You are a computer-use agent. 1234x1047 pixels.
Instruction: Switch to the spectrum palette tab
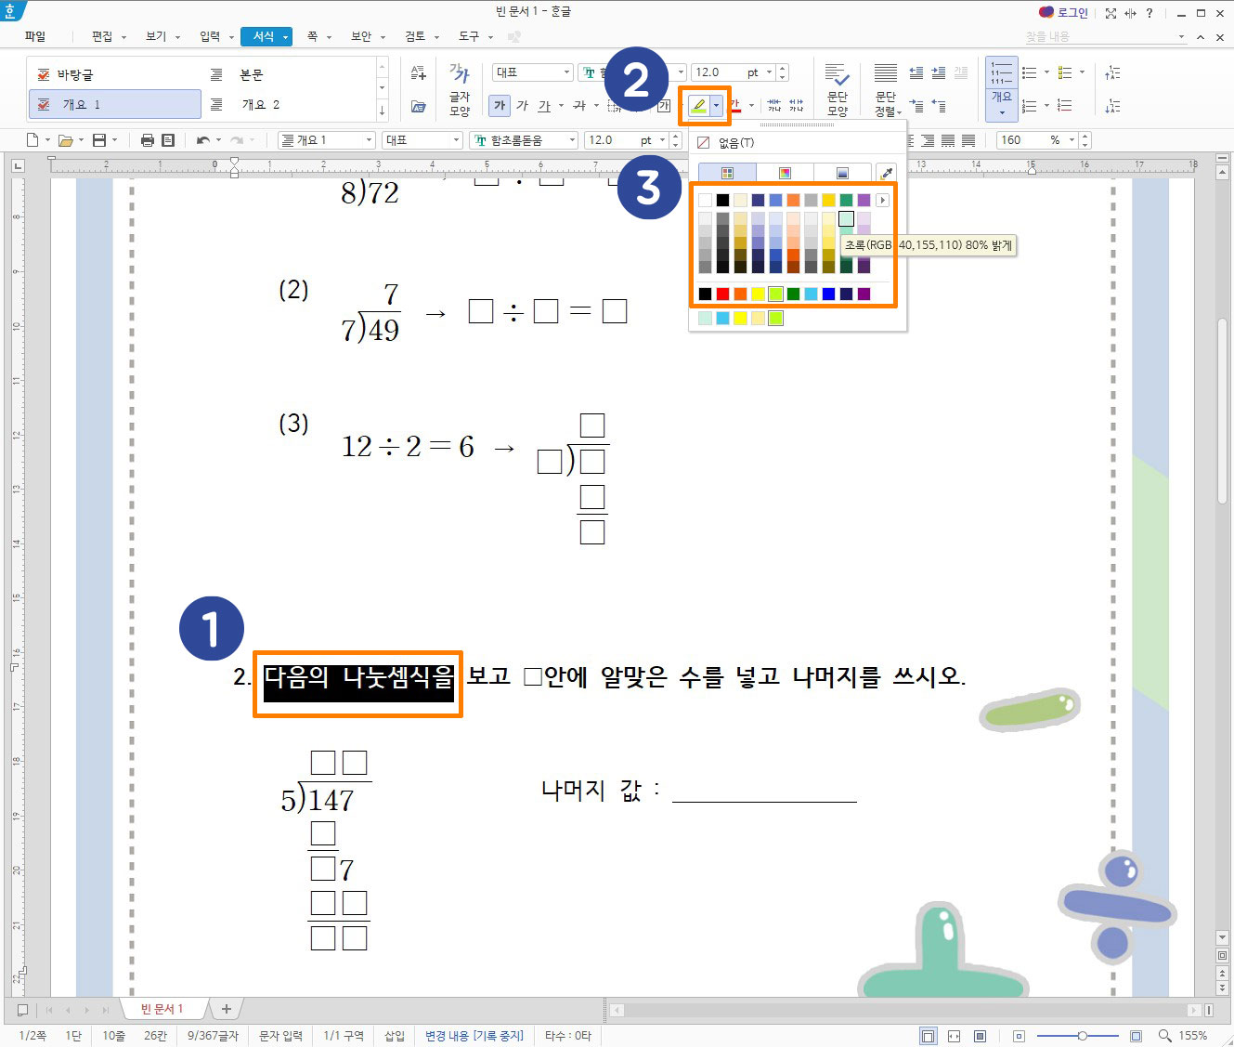click(x=785, y=173)
